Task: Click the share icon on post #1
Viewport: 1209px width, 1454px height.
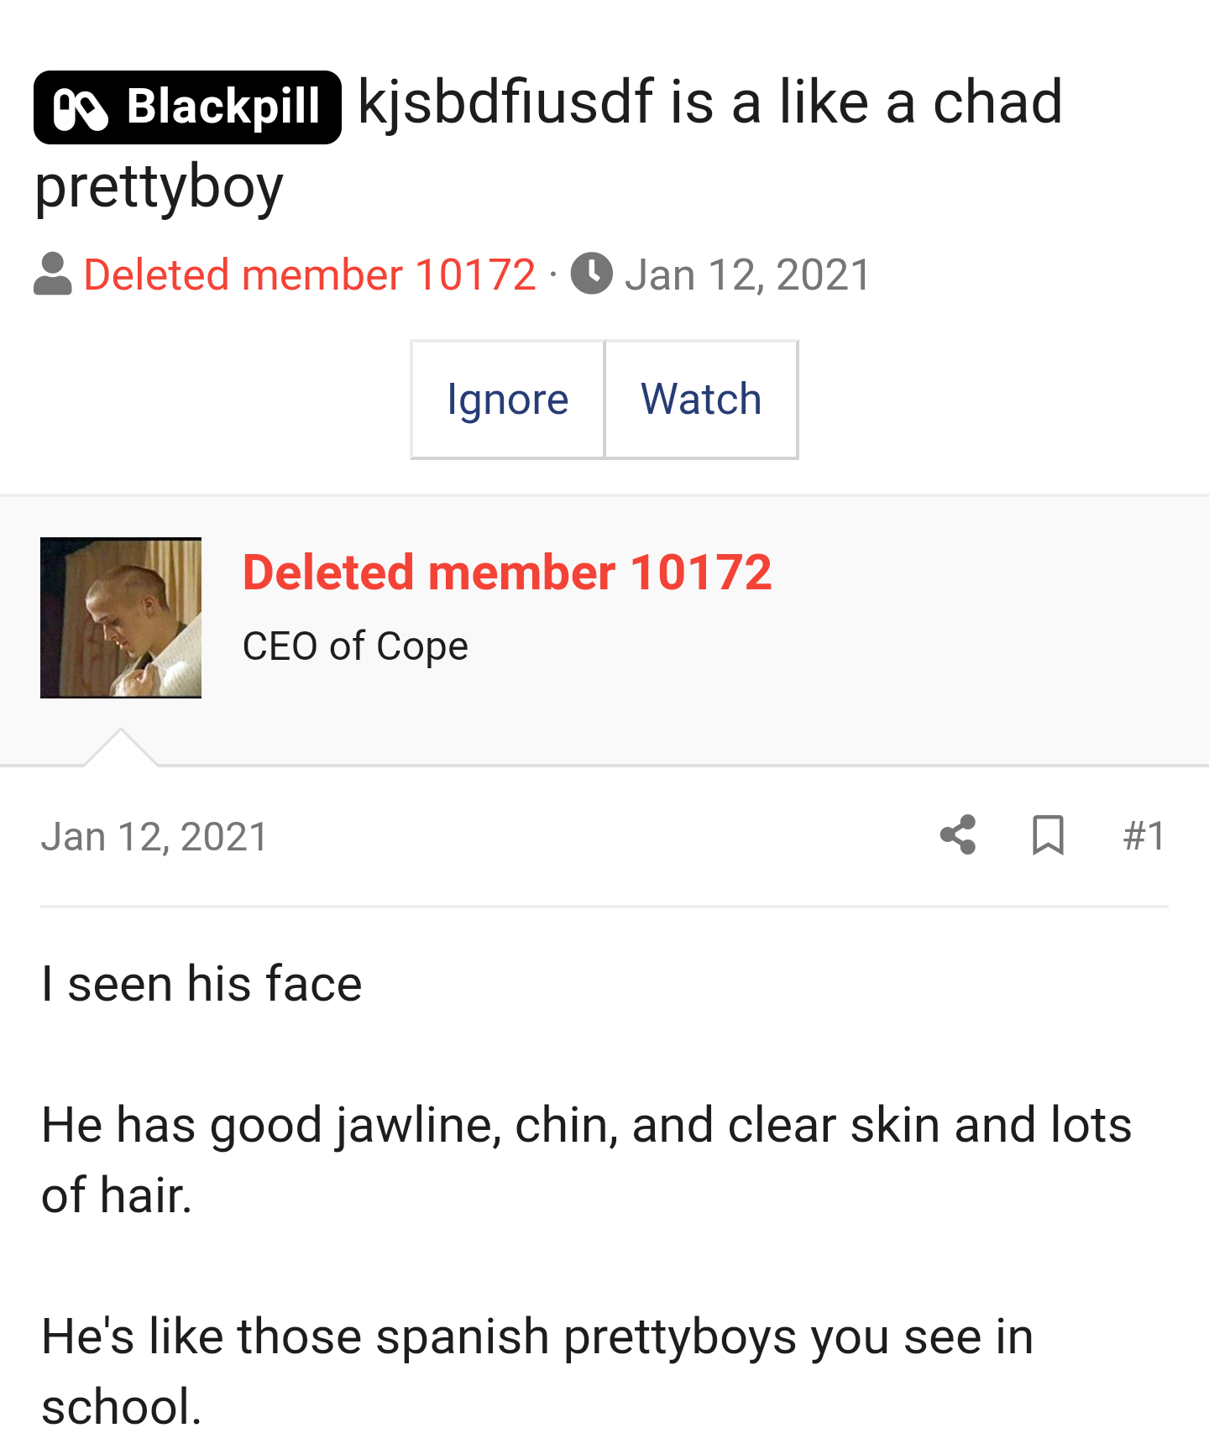Action: pyautogui.click(x=958, y=835)
